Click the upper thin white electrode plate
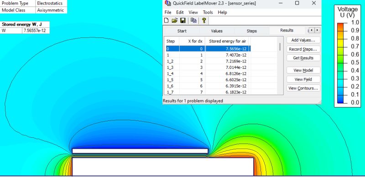 140,151
